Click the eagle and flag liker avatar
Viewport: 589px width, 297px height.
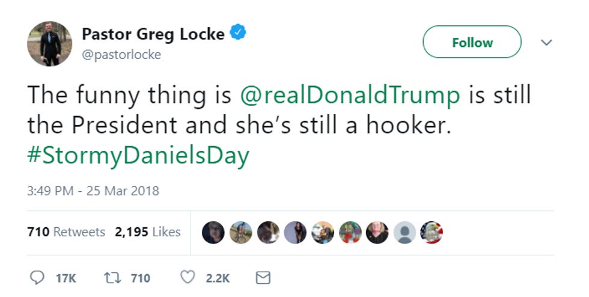tap(432, 233)
